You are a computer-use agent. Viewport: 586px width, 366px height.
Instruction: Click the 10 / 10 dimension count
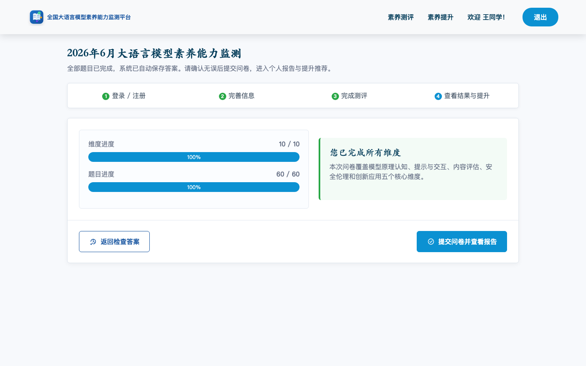tap(289, 144)
